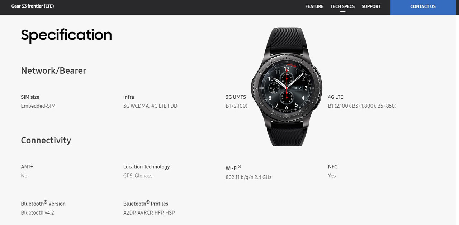This screenshot has height=225, width=459.
Task: Click the A2DP, AVRCP, HFP, HSP profiles text
Action: tap(149, 213)
